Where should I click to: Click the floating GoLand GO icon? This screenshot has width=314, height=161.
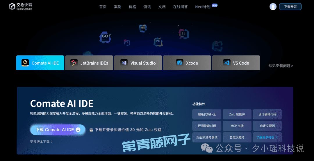(105, 37)
